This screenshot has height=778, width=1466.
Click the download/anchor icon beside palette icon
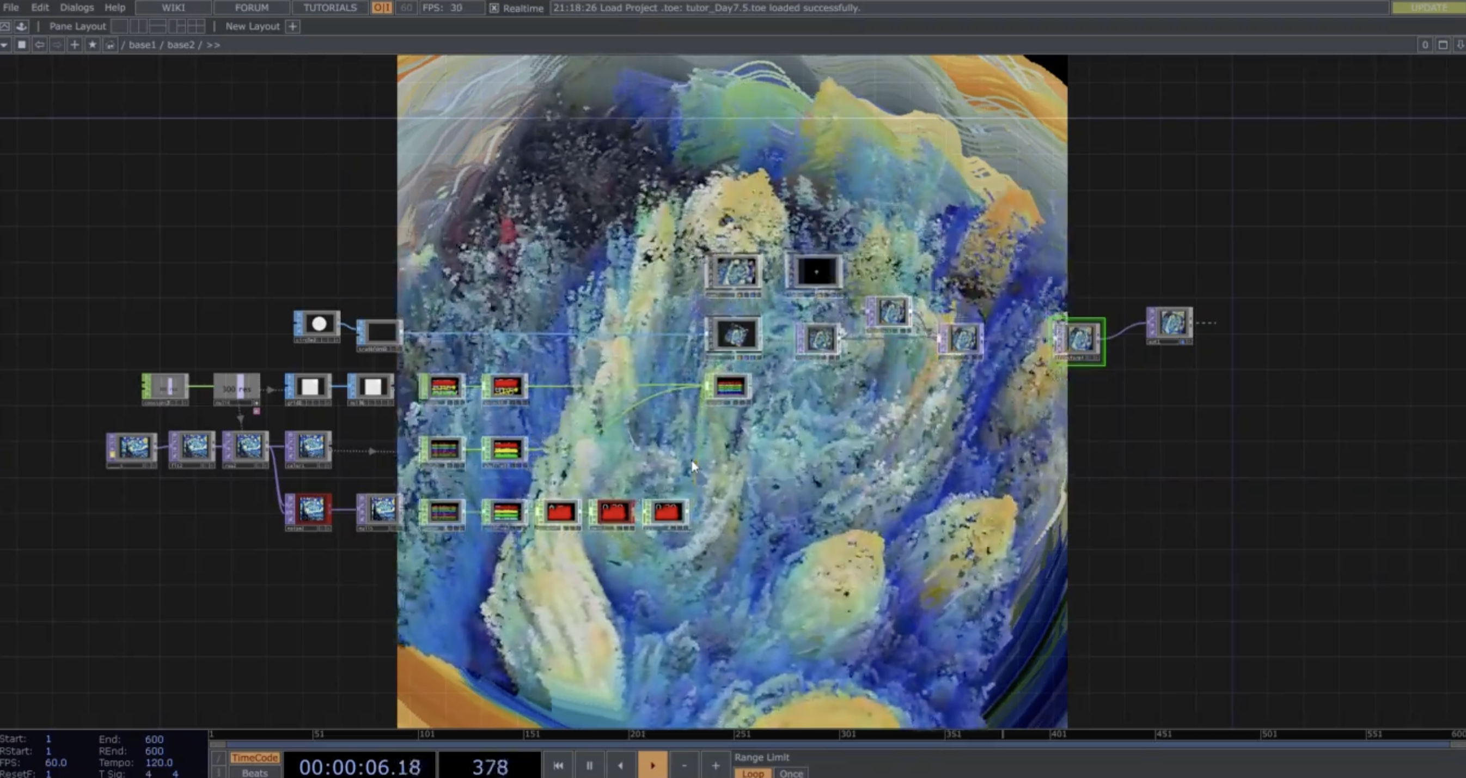coord(22,26)
